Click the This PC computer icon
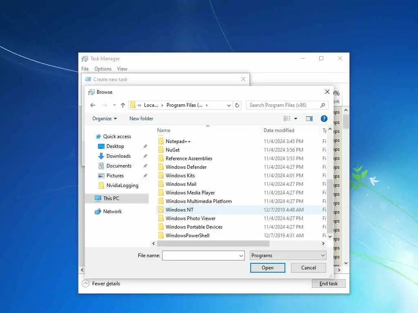The height and width of the screenshot is (313, 418). [x=98, y=198]
